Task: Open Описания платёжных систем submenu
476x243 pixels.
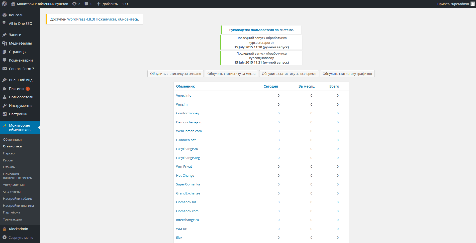Action: point(18,176)
